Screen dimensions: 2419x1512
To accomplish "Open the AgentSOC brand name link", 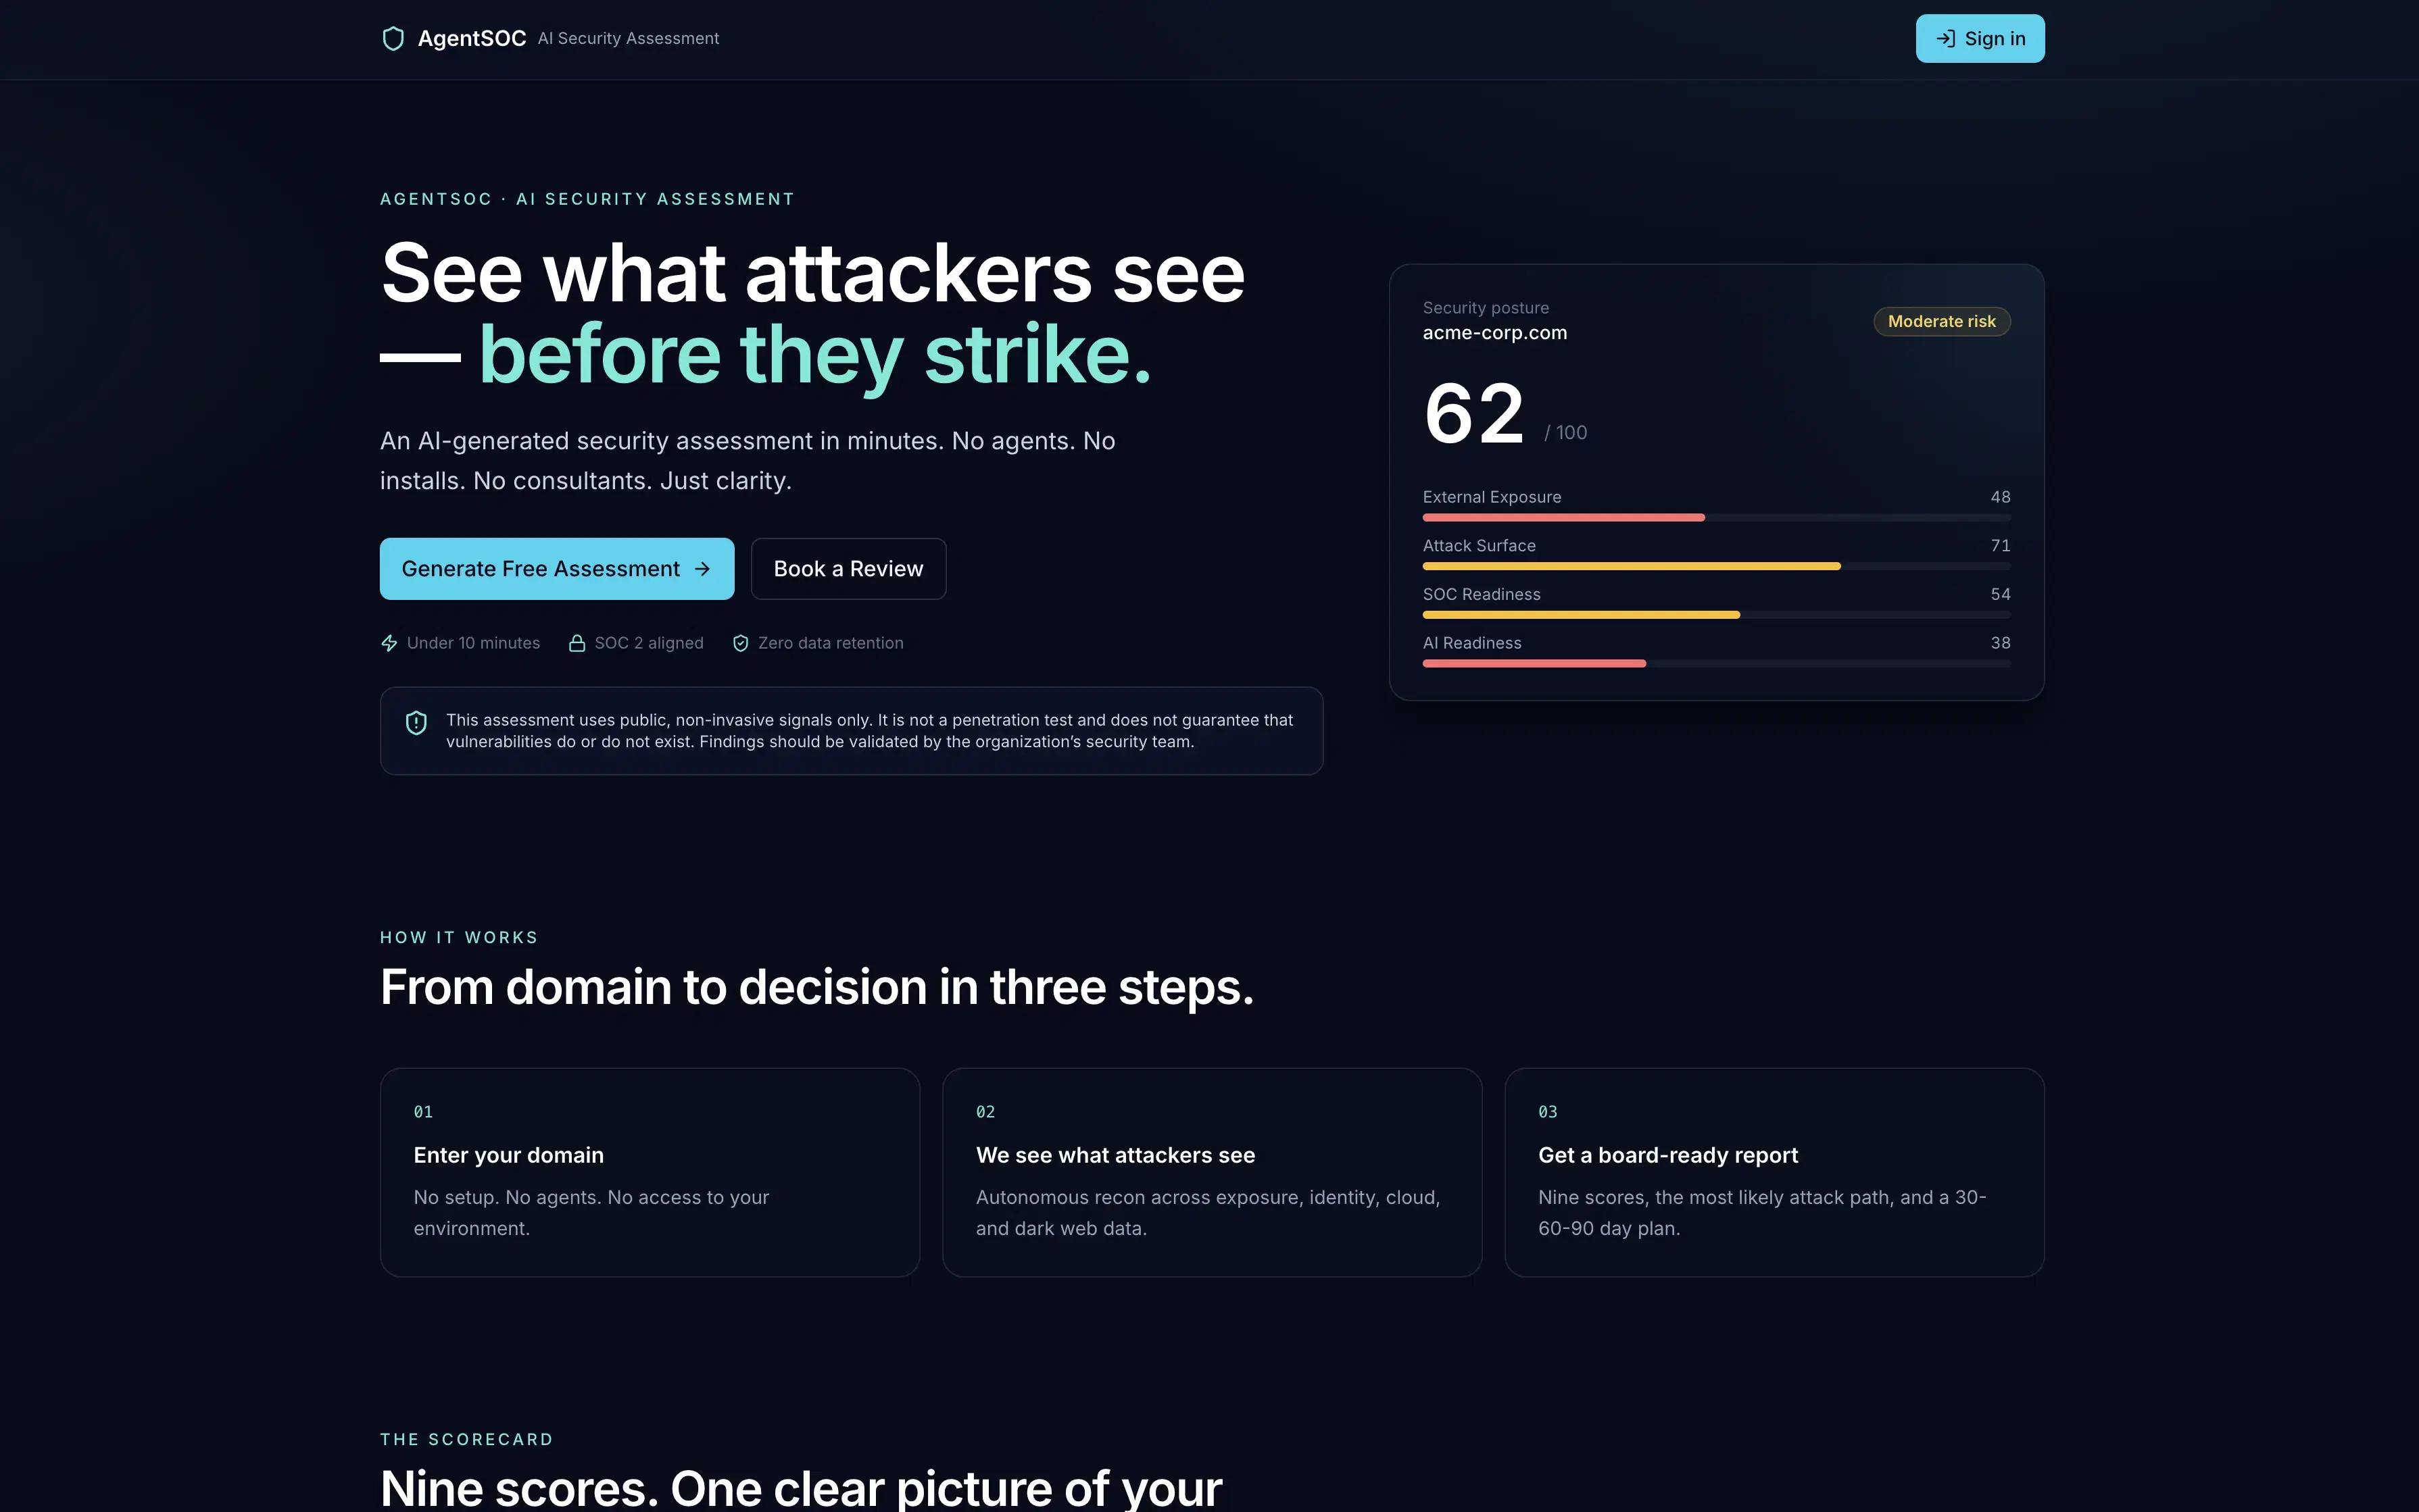I will [471, 38].
